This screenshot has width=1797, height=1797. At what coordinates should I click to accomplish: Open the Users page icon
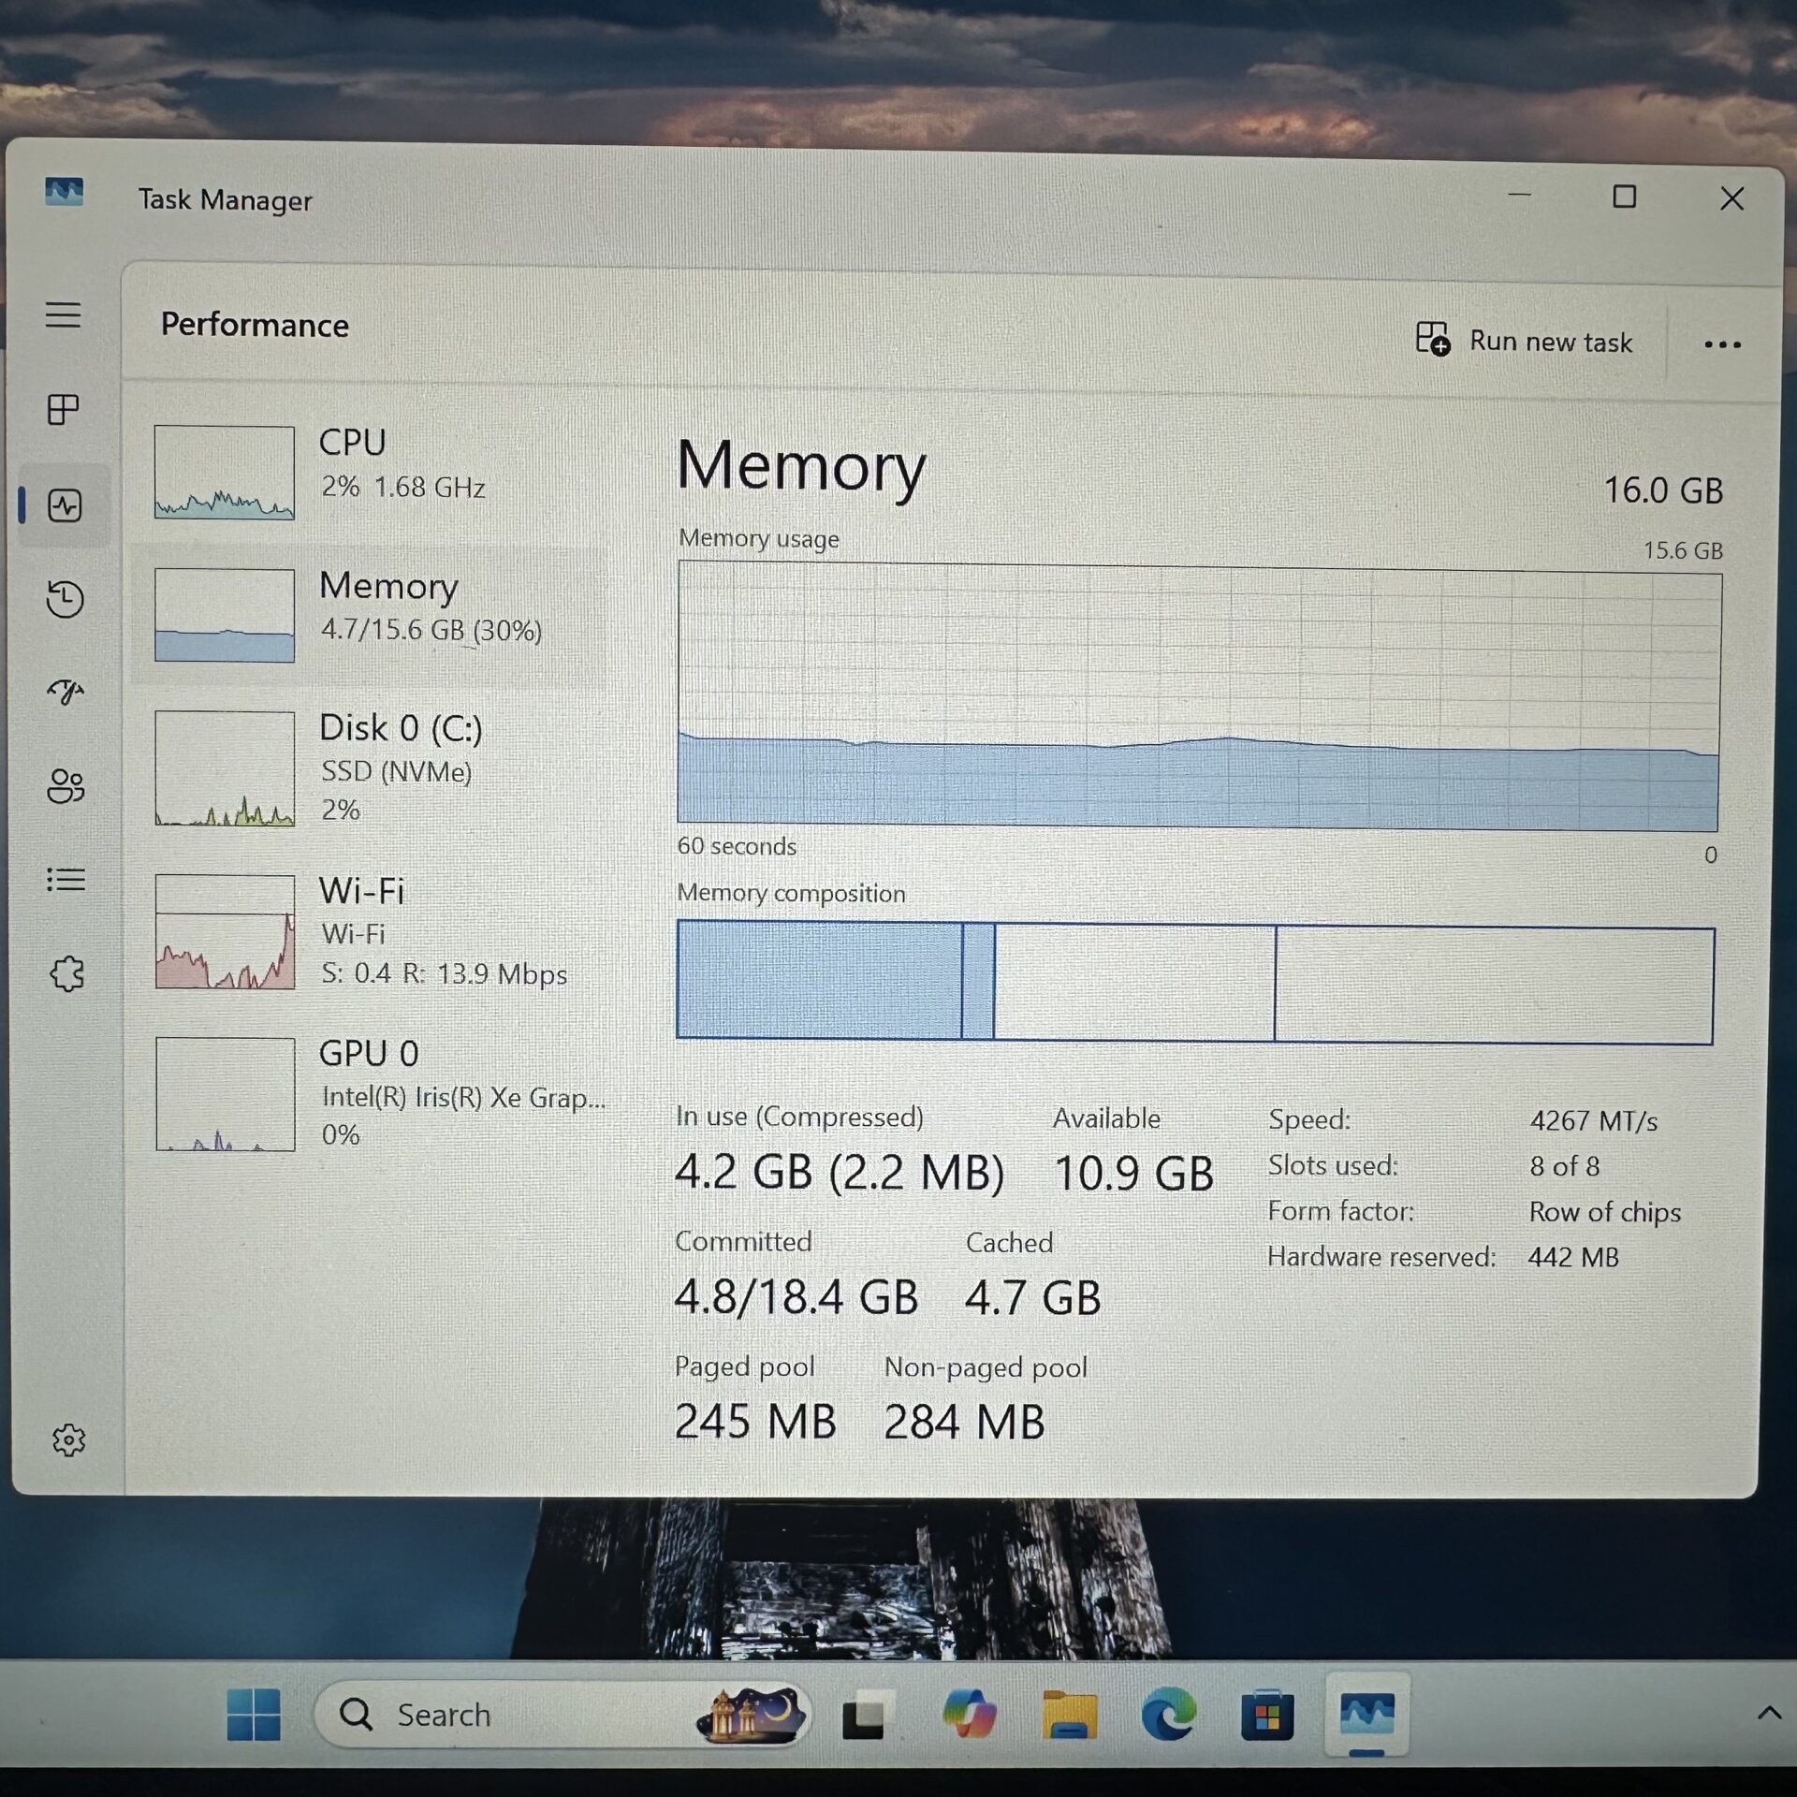[65, 786]
